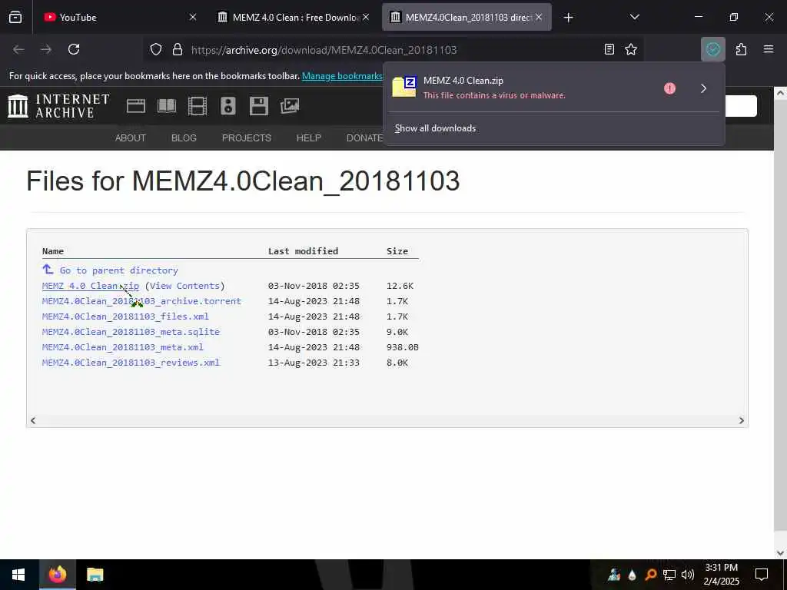Open the Windows Start menu

(x=18, y=575)
